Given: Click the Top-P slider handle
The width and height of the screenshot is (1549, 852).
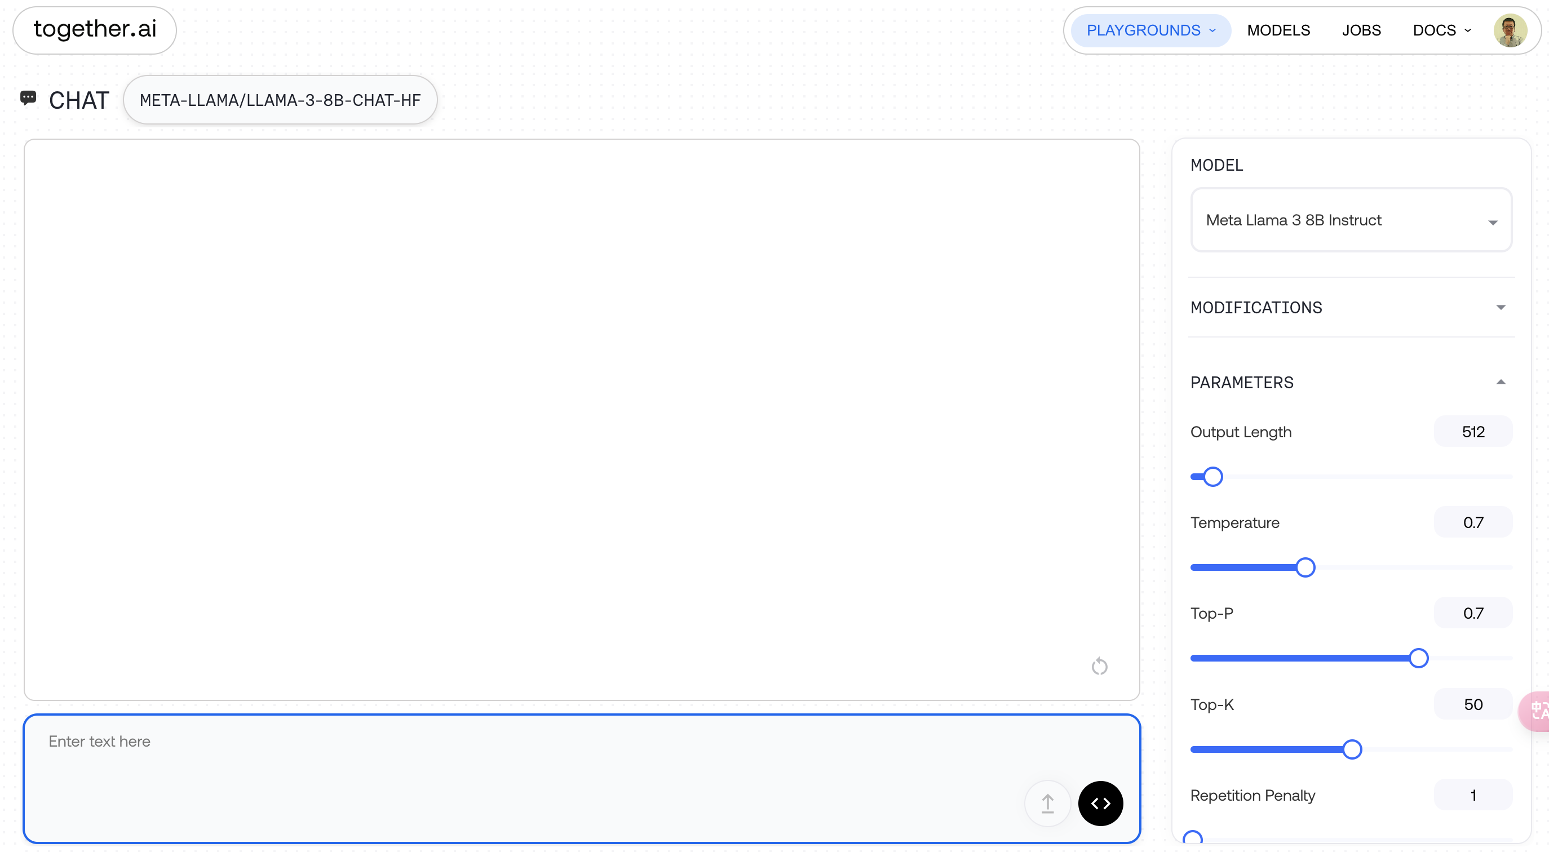Looking at the screenshot, I should (x=1418, y=657).
